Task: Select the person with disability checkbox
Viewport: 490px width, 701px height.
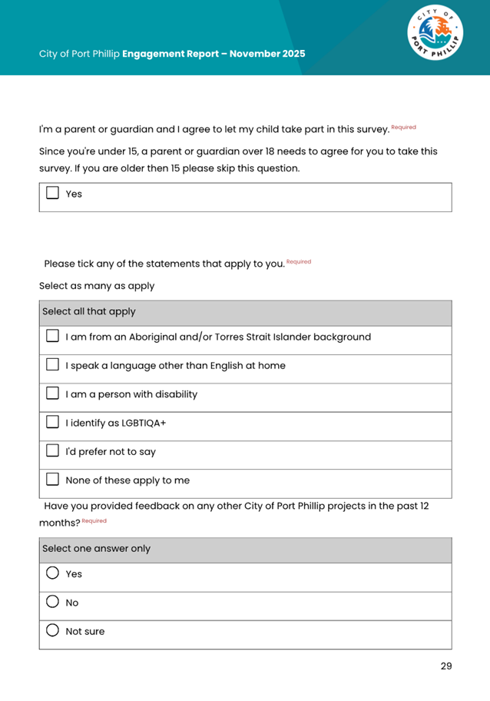Action: tap(52, 394)
